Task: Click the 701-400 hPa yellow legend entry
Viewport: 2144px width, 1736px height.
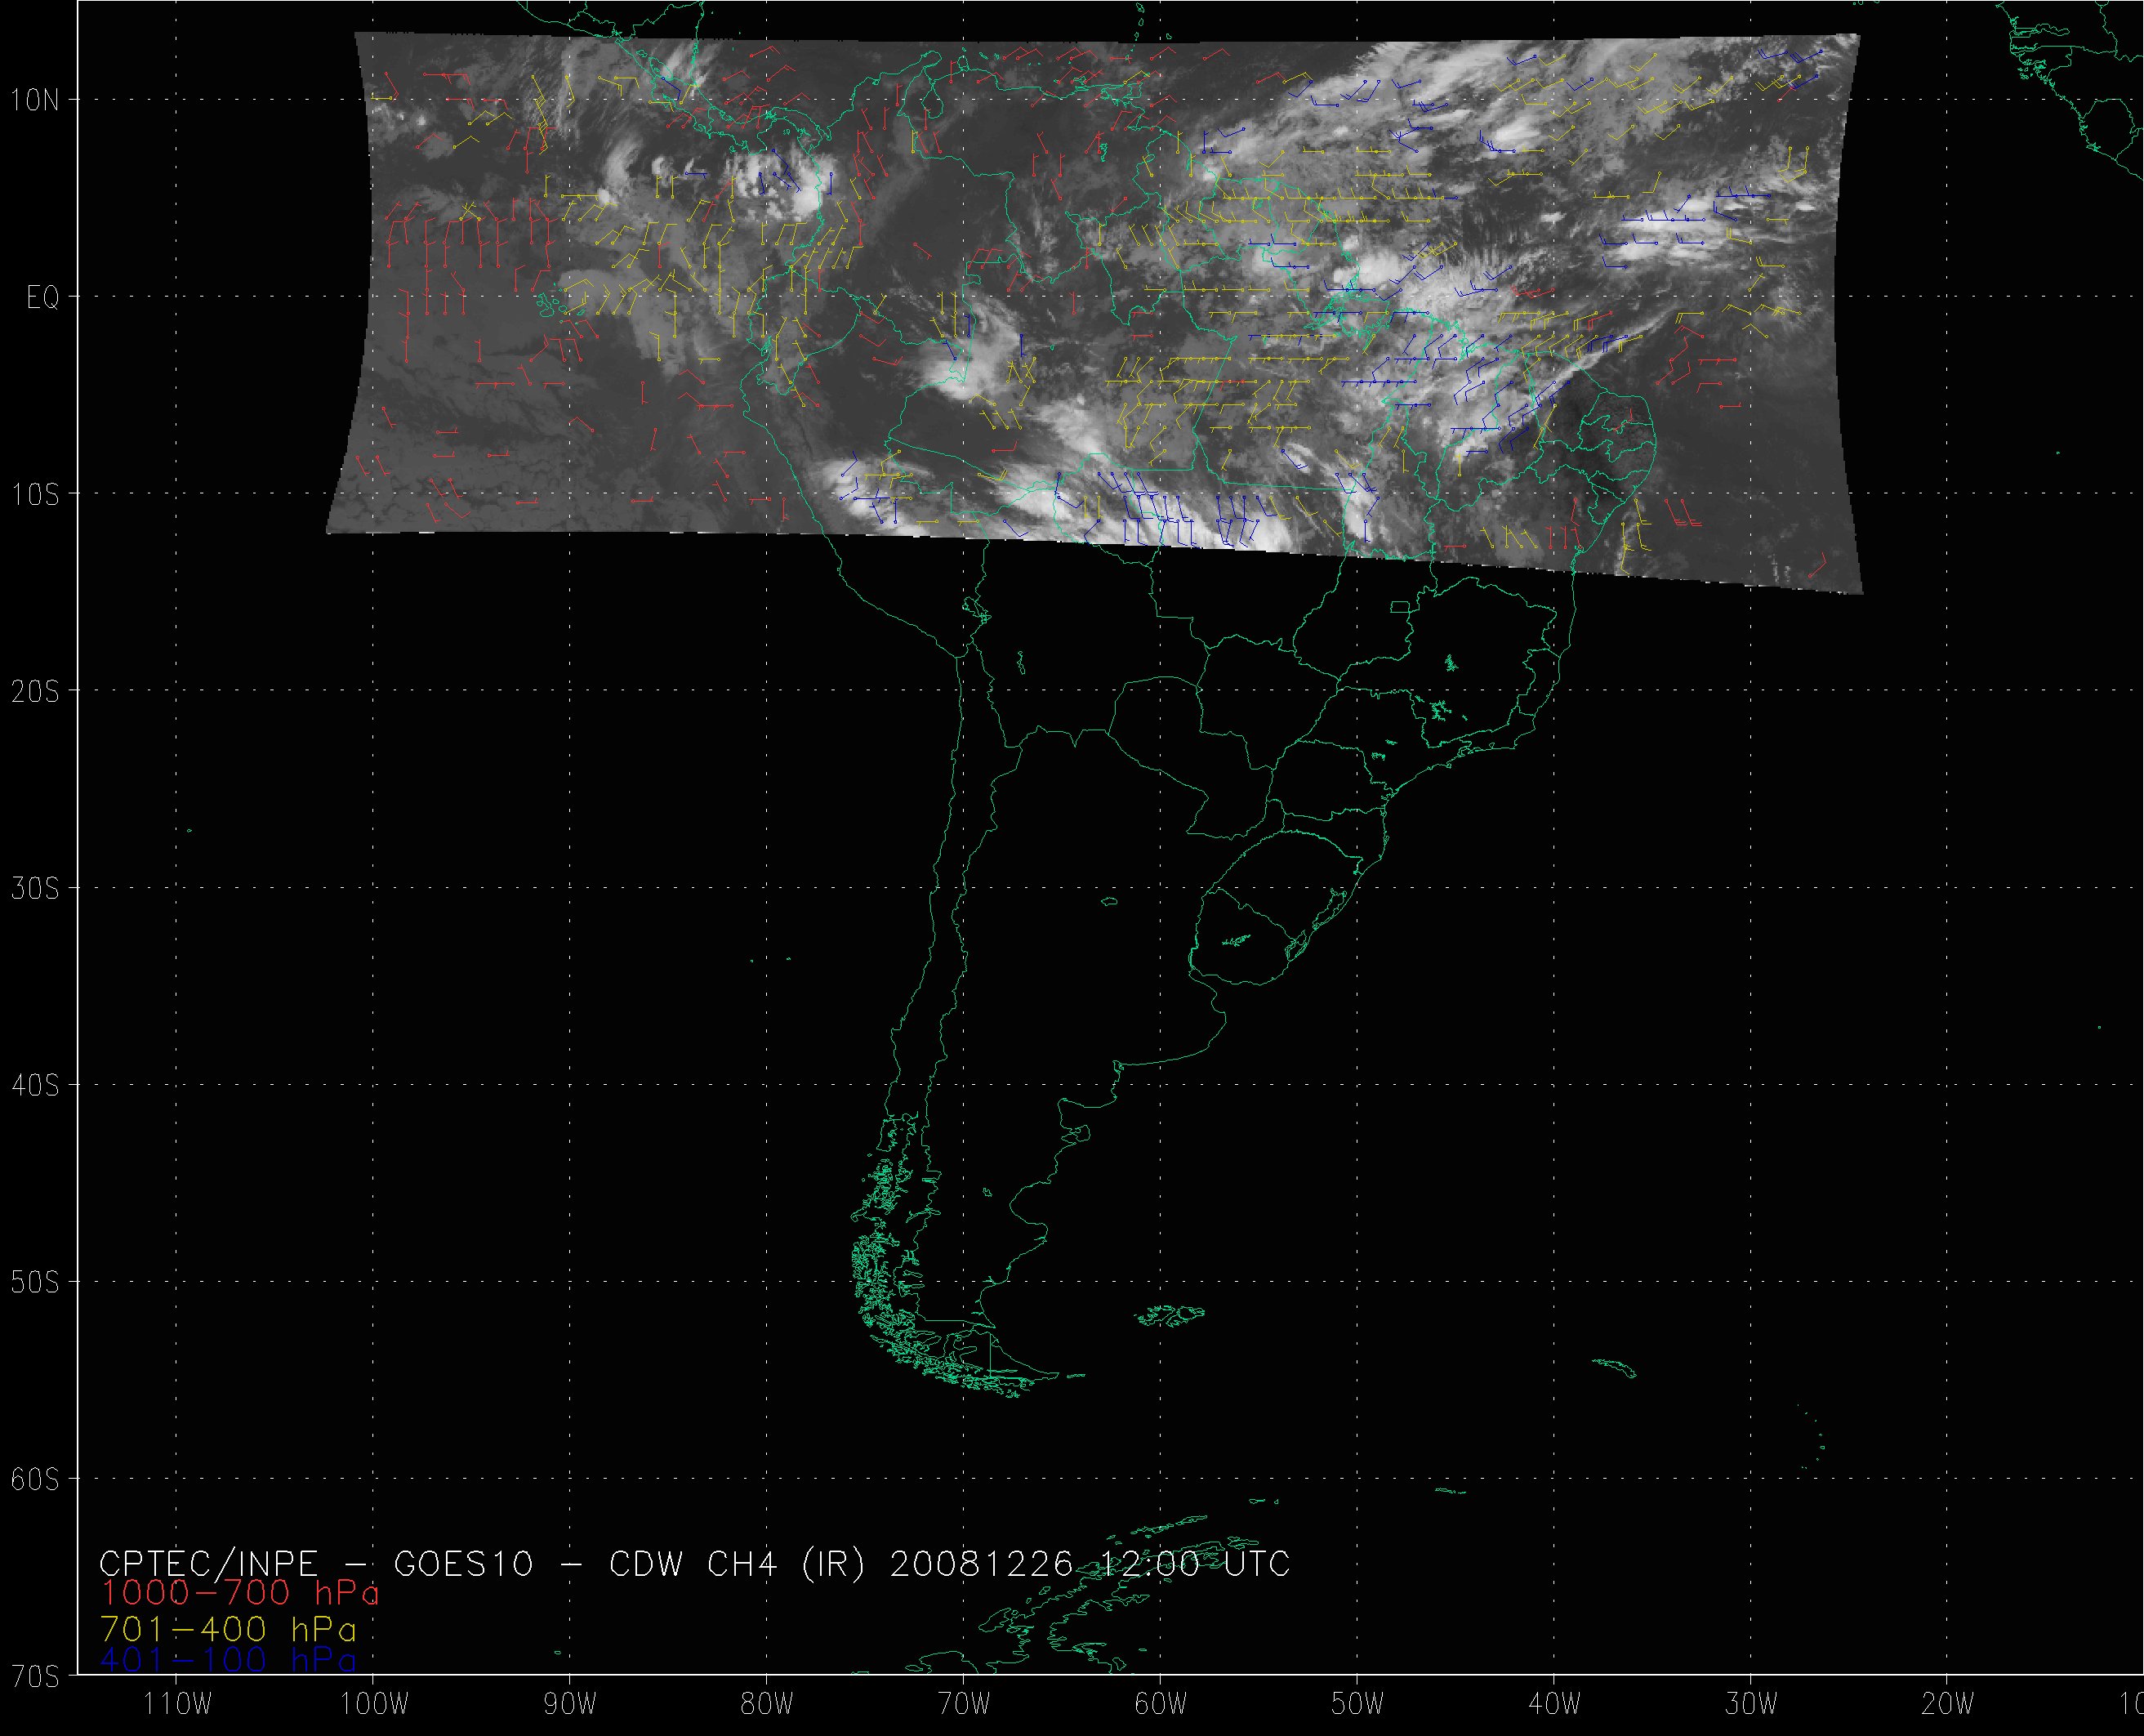Action: [228, 1630]
